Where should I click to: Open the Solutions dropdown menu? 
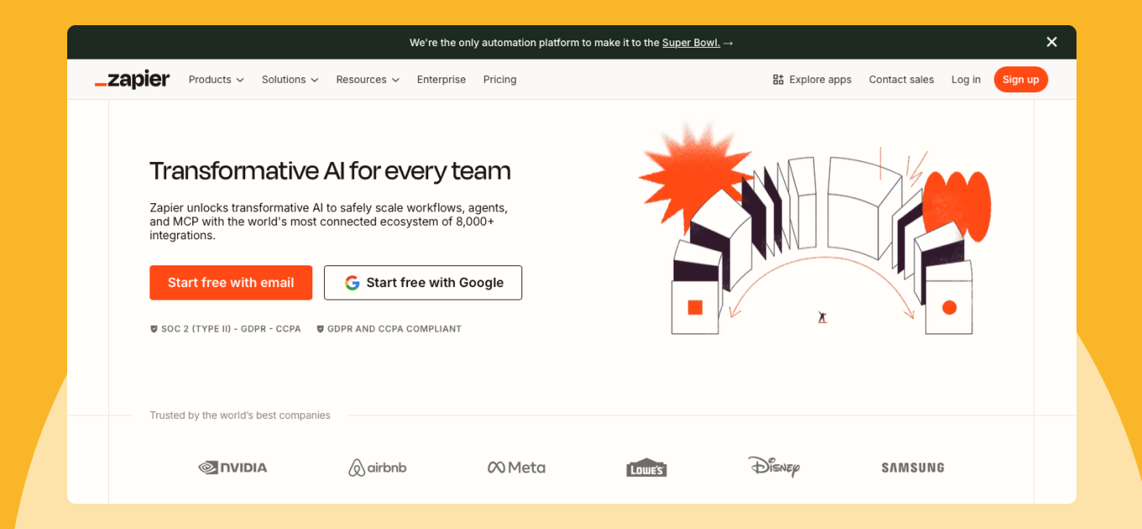(290, 80)
